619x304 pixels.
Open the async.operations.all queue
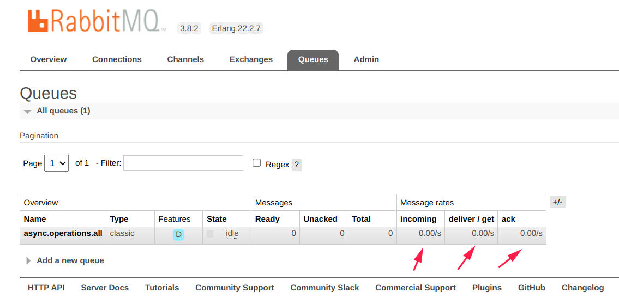[63, 233]
